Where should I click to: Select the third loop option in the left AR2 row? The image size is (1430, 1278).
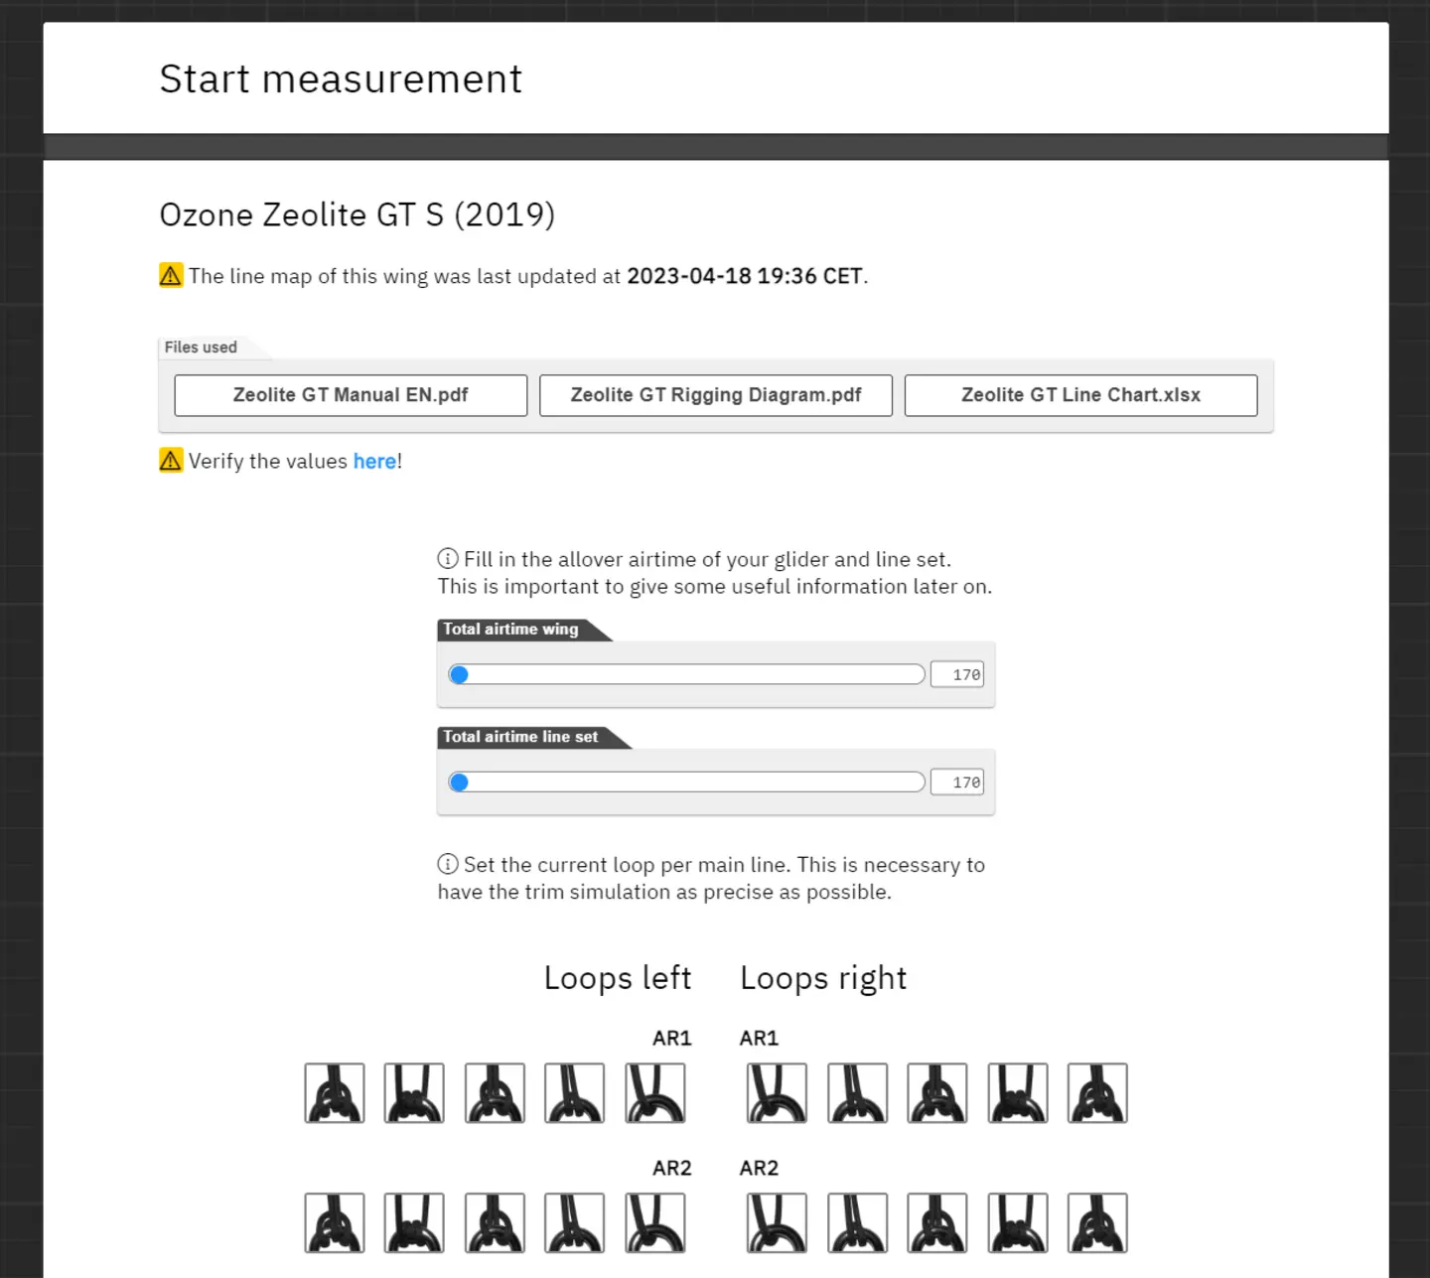tap(494, 1222)
